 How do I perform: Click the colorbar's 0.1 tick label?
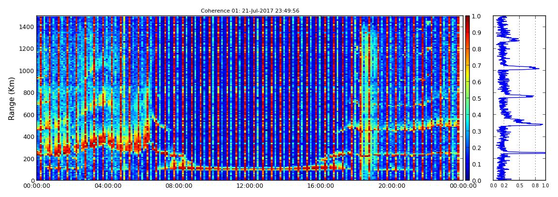tap(477, 165)
